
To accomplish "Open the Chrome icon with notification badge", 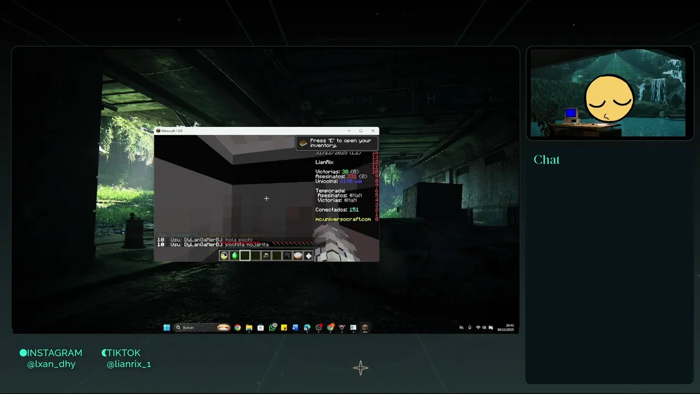I will coord(330,327).
